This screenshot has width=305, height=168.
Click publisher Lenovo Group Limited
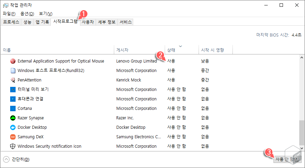pyautogui.click(x=136, y=61)
